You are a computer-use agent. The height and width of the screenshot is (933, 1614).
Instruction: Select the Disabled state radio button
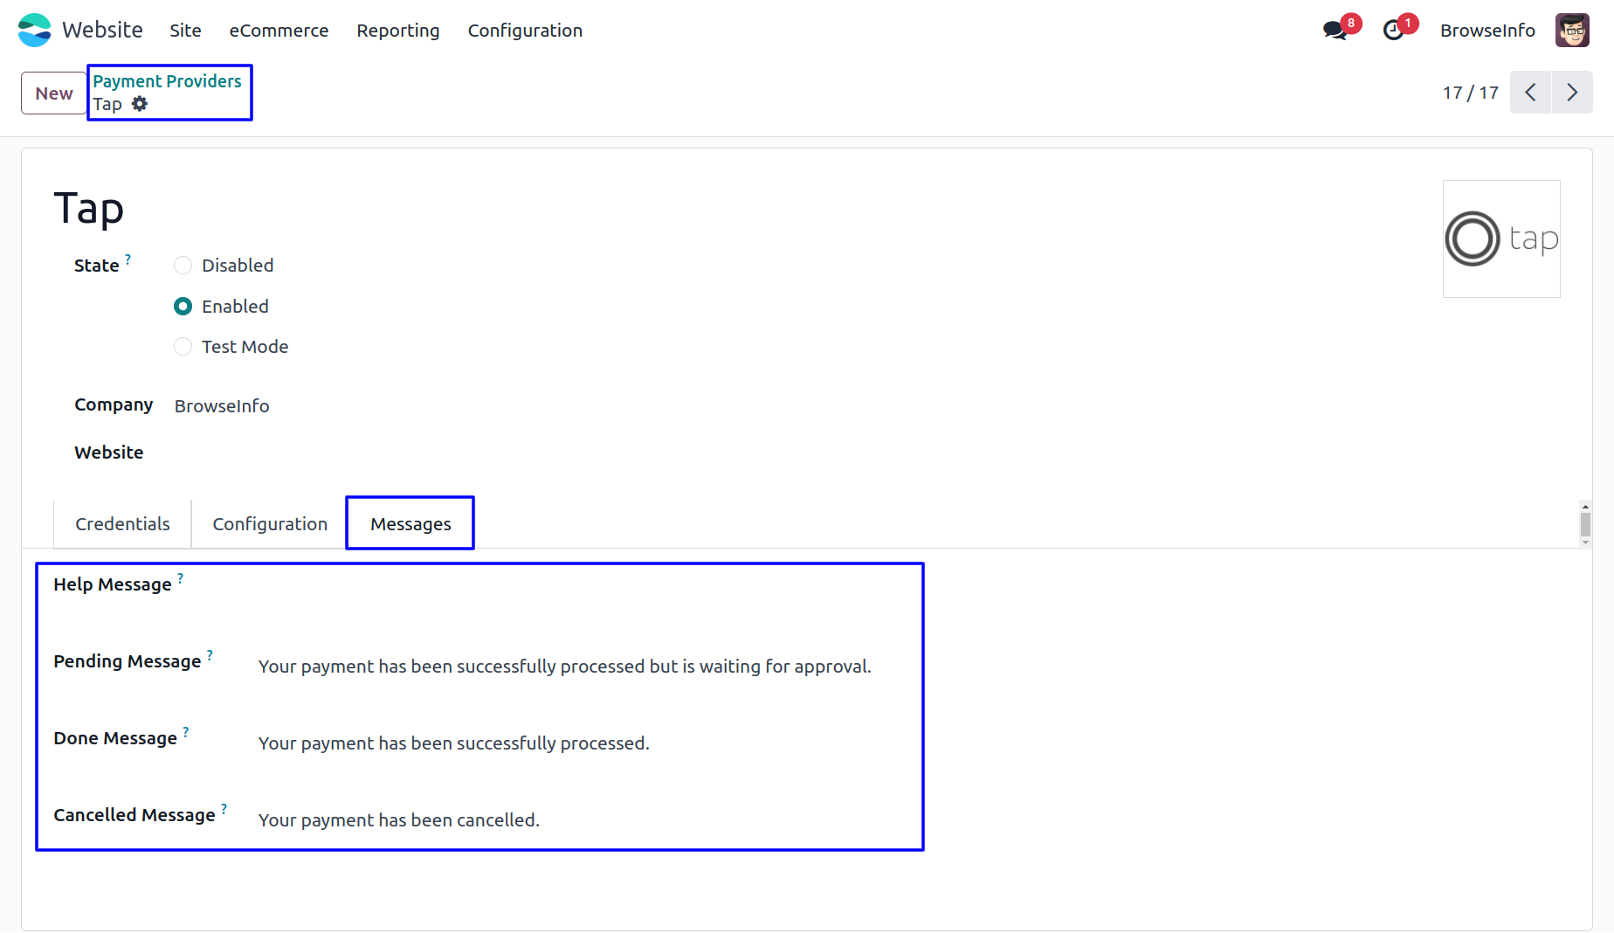(x=183, y=266)
